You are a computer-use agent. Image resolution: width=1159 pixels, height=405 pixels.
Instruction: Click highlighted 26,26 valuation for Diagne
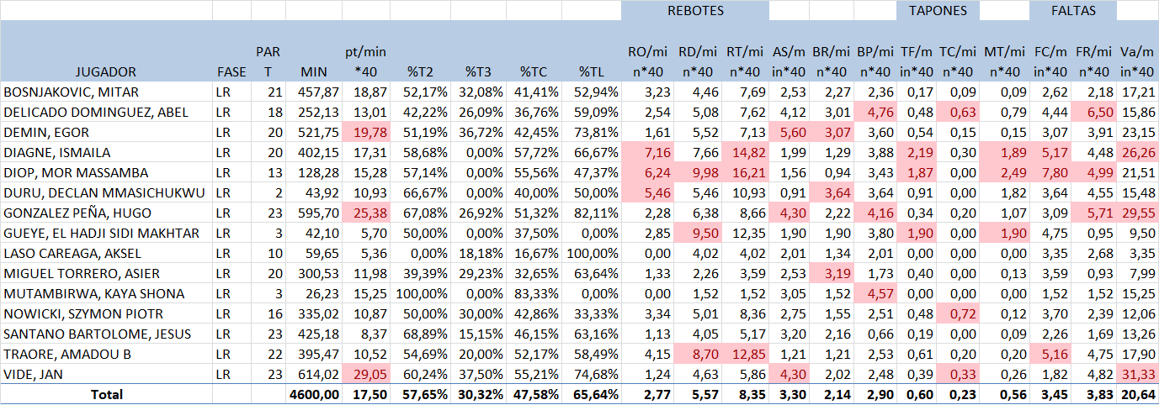[x=1138, y=152]
